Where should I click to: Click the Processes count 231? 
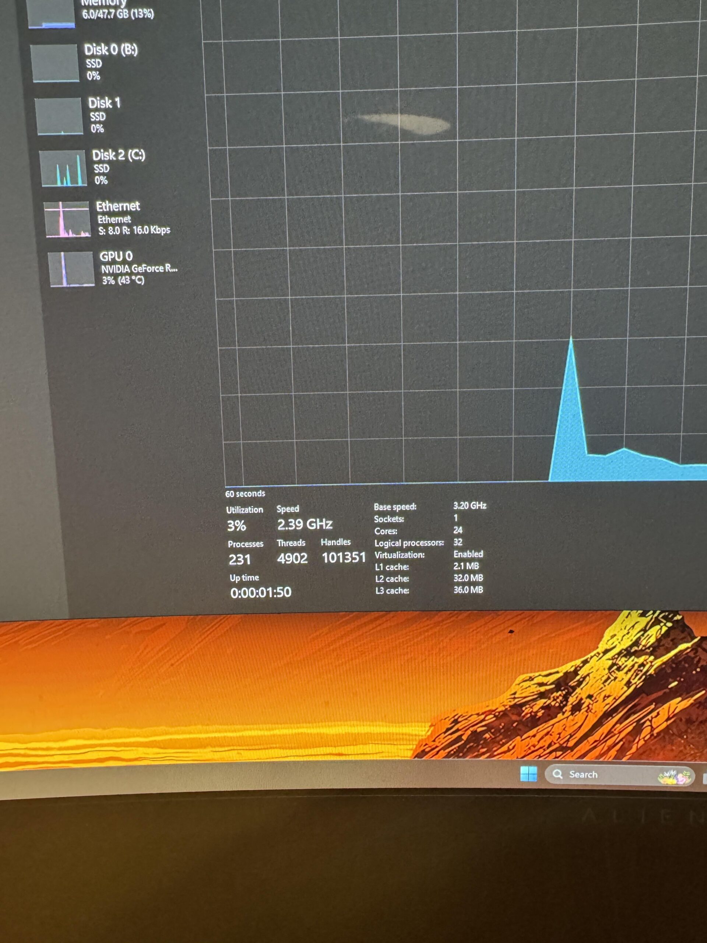coord(239,559)
